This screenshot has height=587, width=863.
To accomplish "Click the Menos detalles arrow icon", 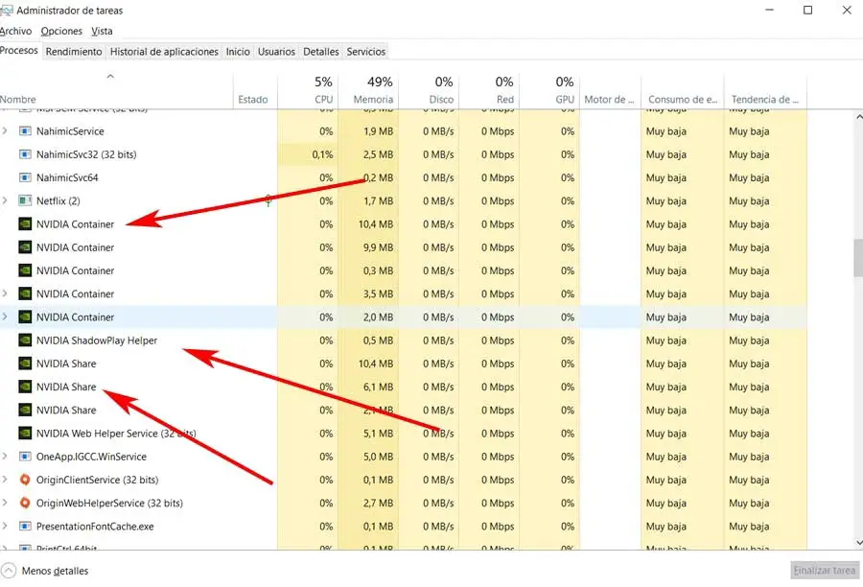I will click(9, 571).
